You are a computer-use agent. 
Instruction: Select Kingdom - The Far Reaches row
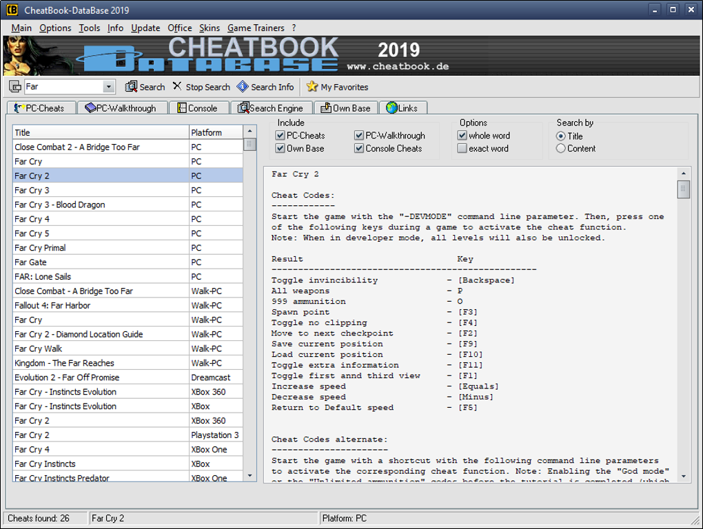(x=128, y=363)
